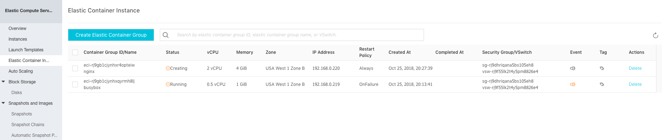Click Elastic Compute Serv... sidebar header
666x140 pixels.
(x=29, y=11)
